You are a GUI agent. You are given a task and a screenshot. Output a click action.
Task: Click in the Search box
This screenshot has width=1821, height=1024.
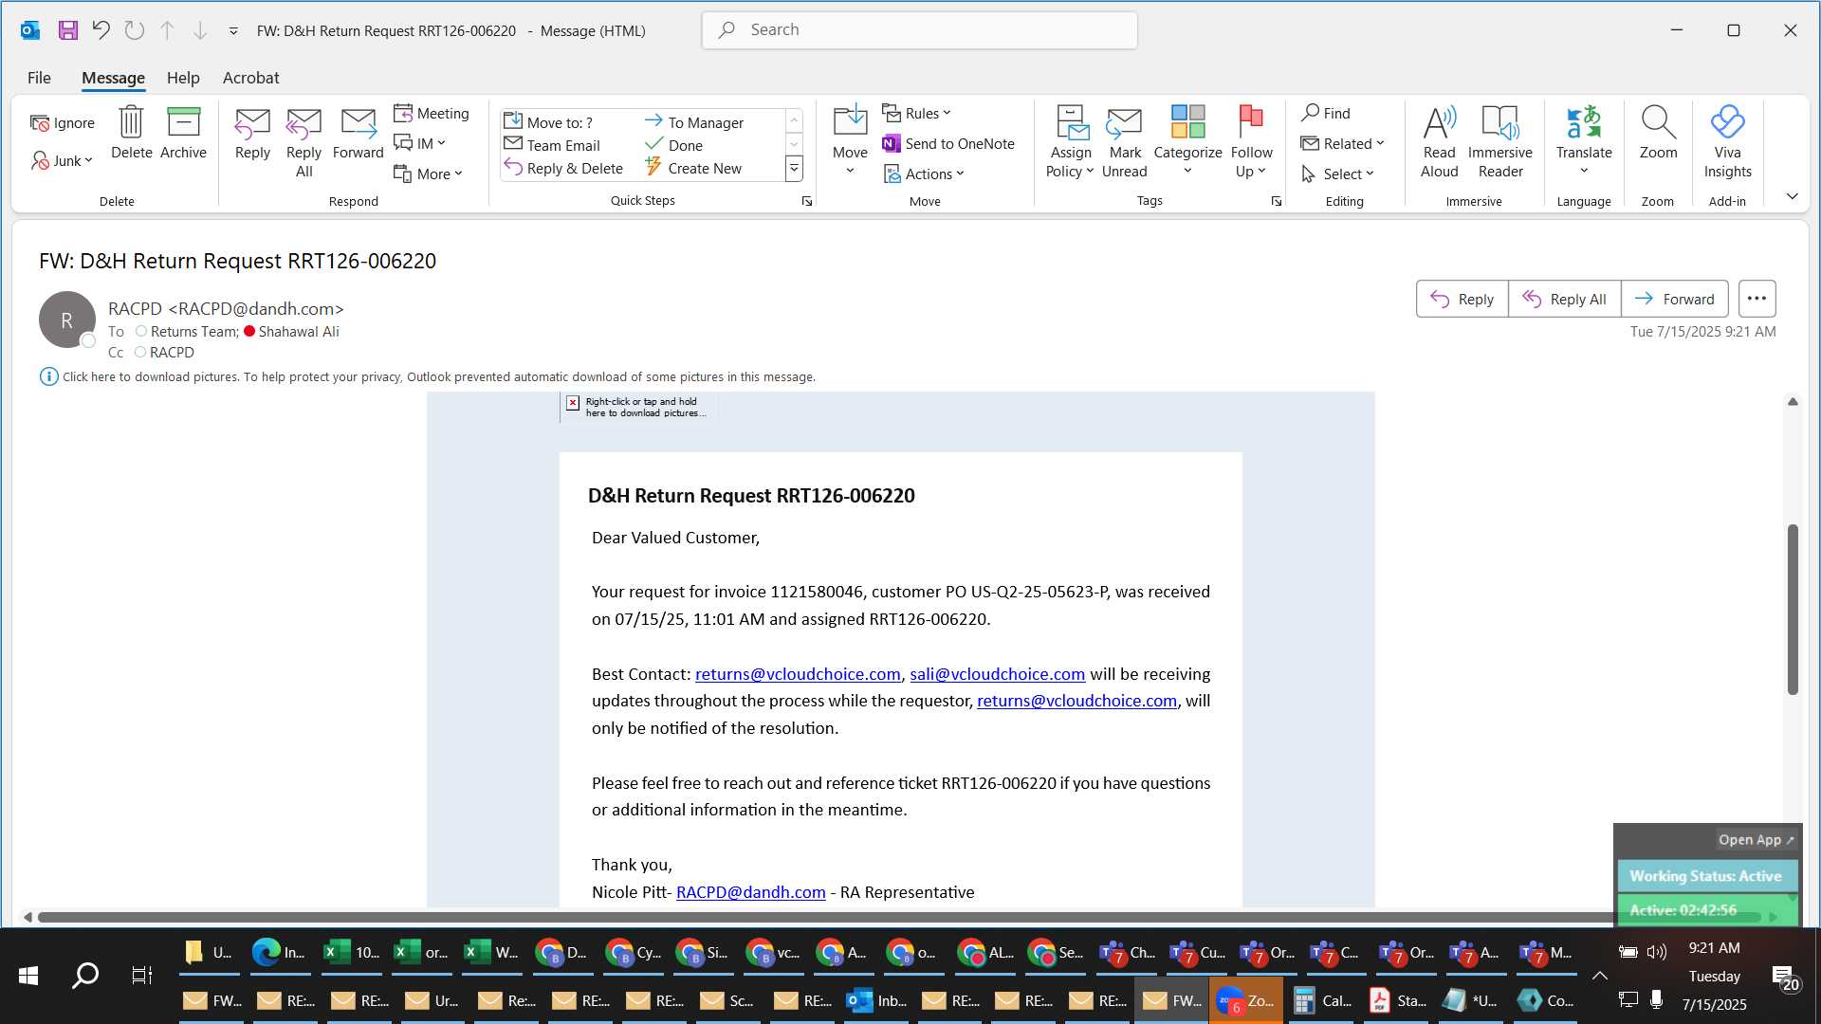pos(919,30)
